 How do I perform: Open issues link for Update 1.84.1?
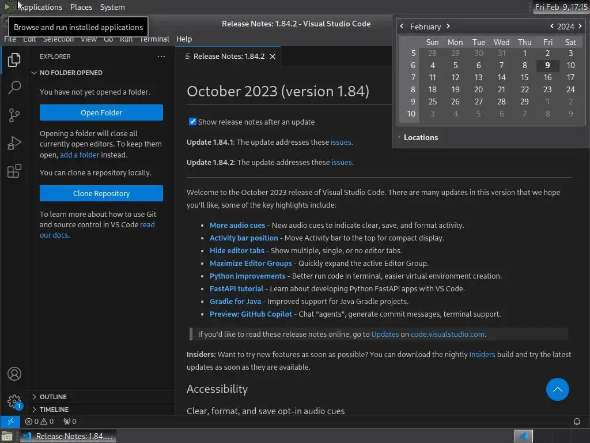(341, 142)
